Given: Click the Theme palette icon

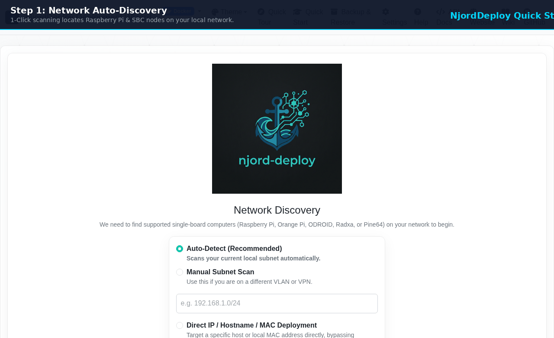Looking at the screenshot, I should pos(215,12).
